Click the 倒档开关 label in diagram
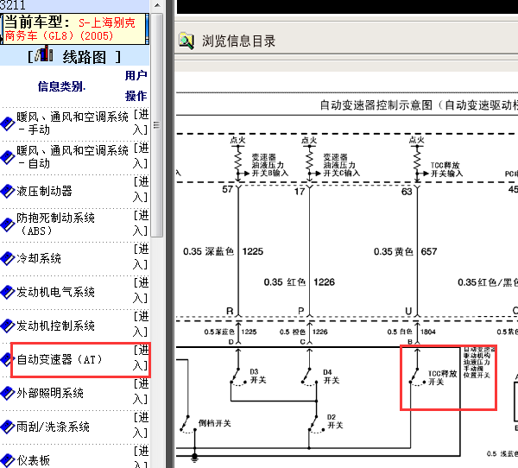 coord(215,423)
